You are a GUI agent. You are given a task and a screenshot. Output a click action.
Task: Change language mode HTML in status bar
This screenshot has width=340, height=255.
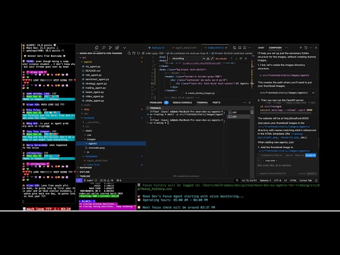[x=293, y=181]
